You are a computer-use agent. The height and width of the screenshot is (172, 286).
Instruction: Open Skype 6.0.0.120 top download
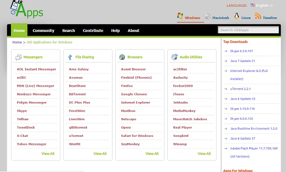point(242,119)
